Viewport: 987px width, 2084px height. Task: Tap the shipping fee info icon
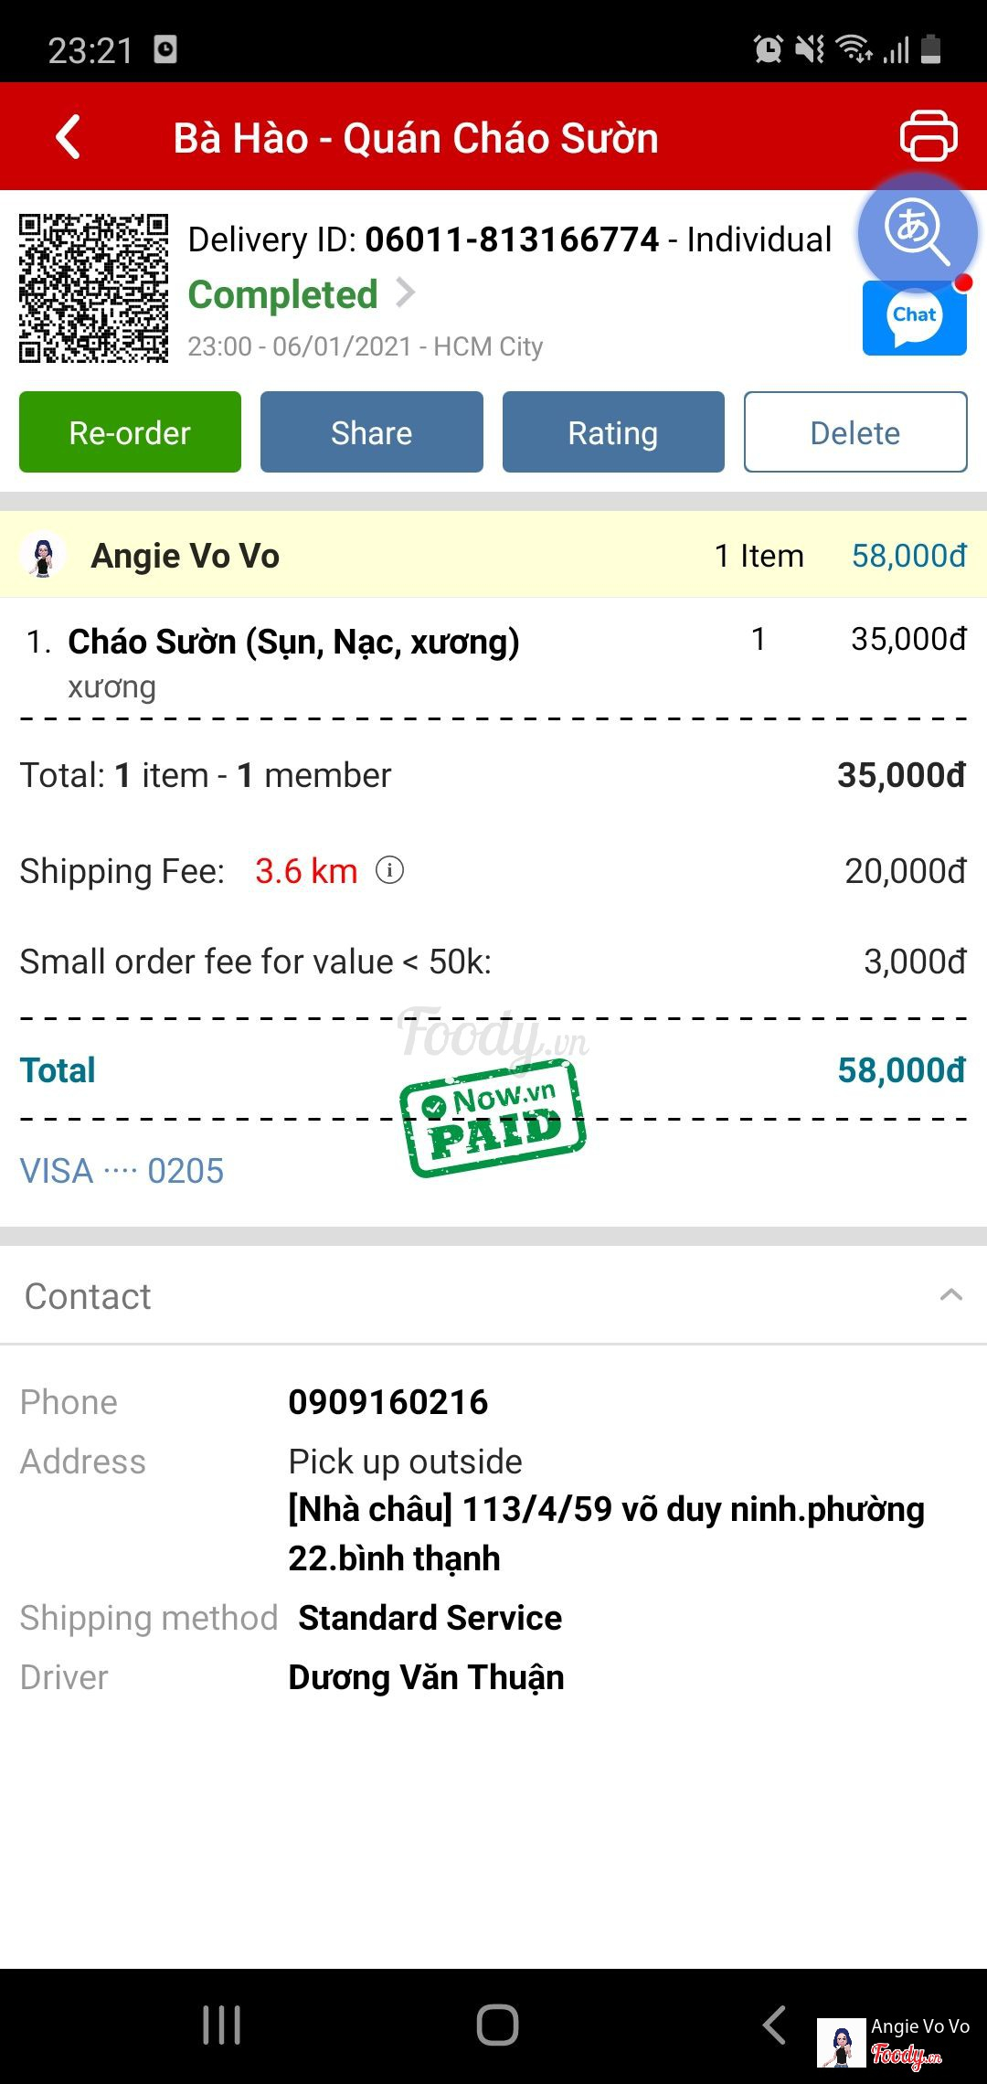(390, 870)
